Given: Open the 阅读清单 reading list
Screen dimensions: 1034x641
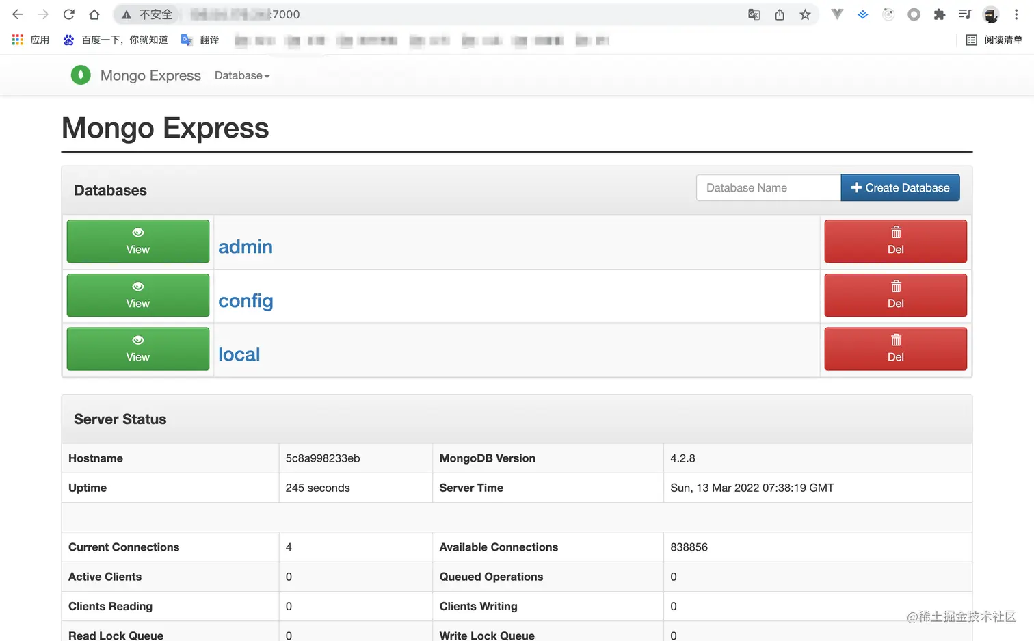Looking at the screenshot, I should click(x=994, y=40).
